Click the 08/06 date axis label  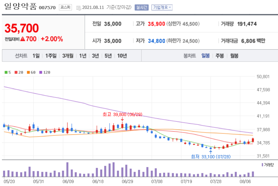click(245, 182)
